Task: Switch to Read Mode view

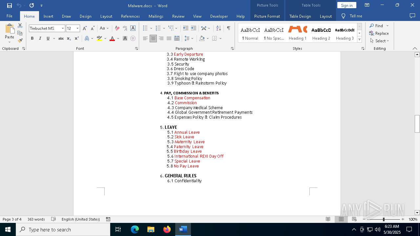Action: (x=328, y=219)
